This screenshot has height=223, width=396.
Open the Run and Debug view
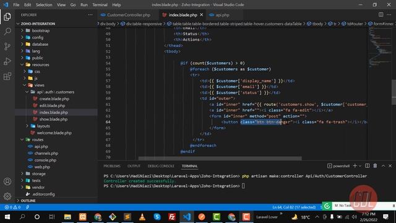(x=7, y=61)
